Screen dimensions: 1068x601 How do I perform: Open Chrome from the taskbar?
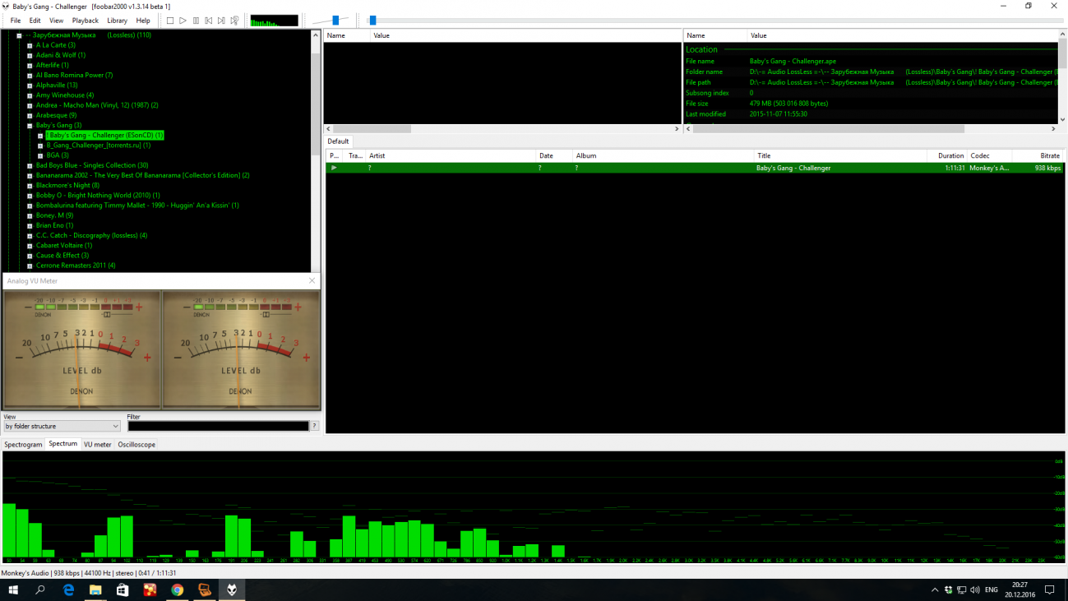tap(177, 589)
